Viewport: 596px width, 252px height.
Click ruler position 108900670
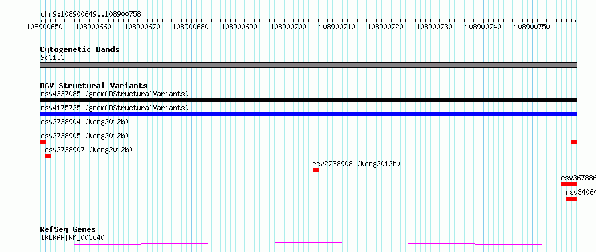coord(142,27)
